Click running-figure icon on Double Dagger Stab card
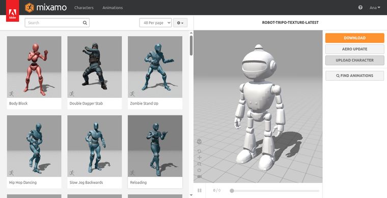387x198 pixels. [72, 94]
